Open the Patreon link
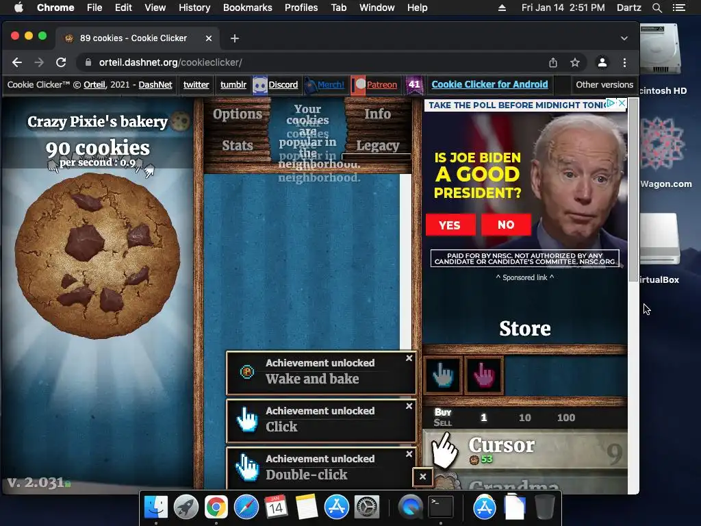Viewport: 701px width, 526px height. coord(382,84)
